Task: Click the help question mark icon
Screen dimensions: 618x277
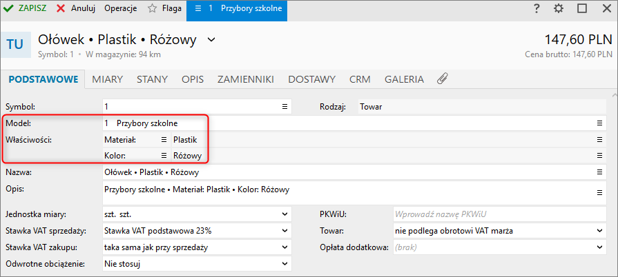Action: point(537,8)
